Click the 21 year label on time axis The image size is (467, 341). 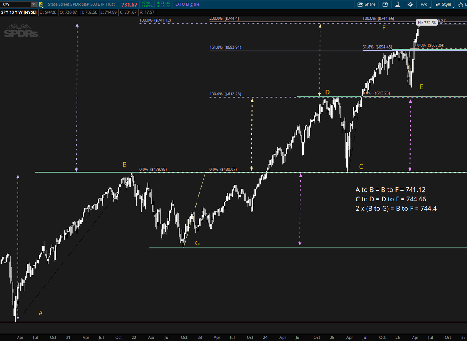click(68, 338)
